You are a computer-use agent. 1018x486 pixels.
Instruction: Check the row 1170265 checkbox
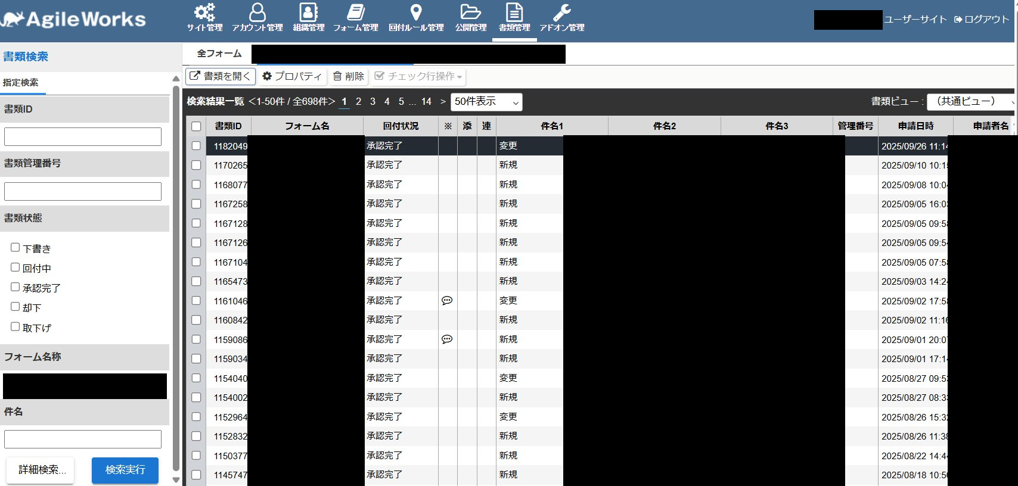(x=196, y=165)
